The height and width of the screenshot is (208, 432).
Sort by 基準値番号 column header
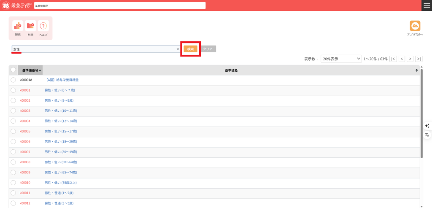(x=30, y=70)
